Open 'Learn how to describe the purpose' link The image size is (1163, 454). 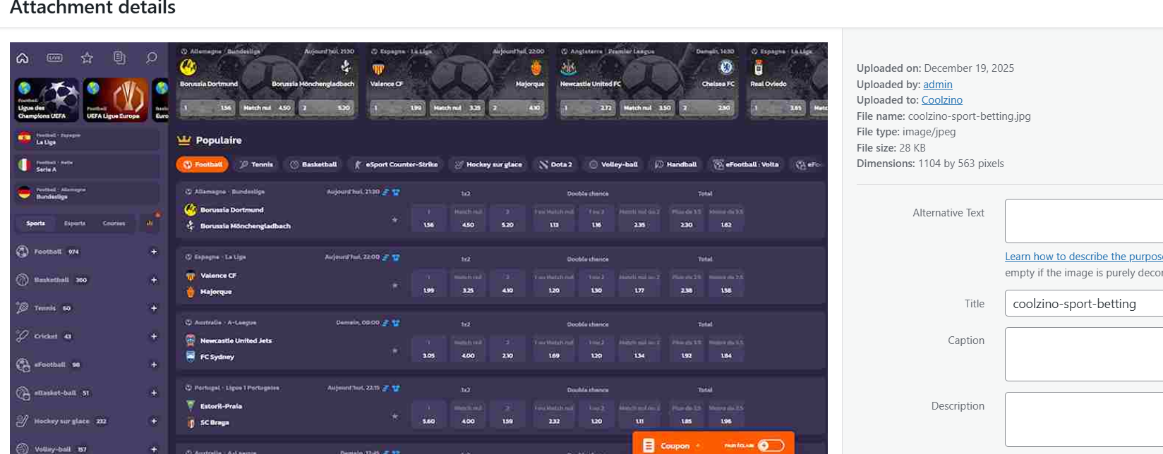(x=1084, y=257)
